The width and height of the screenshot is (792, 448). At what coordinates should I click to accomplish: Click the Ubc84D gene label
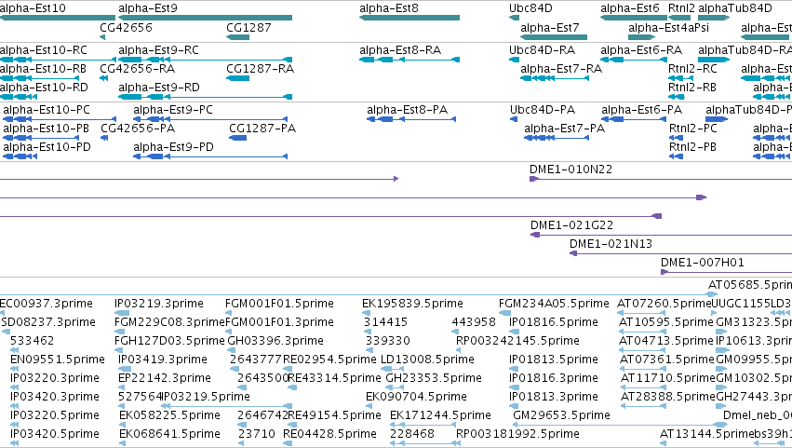click(530, 8)
